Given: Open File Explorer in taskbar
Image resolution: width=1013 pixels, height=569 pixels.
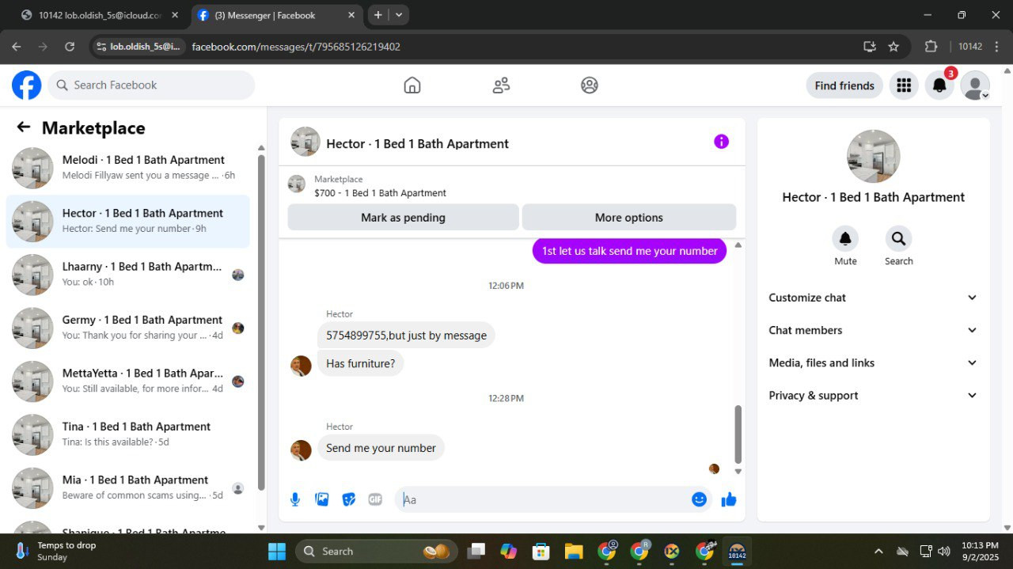Looking at the screenshot, I should [574, 551].
